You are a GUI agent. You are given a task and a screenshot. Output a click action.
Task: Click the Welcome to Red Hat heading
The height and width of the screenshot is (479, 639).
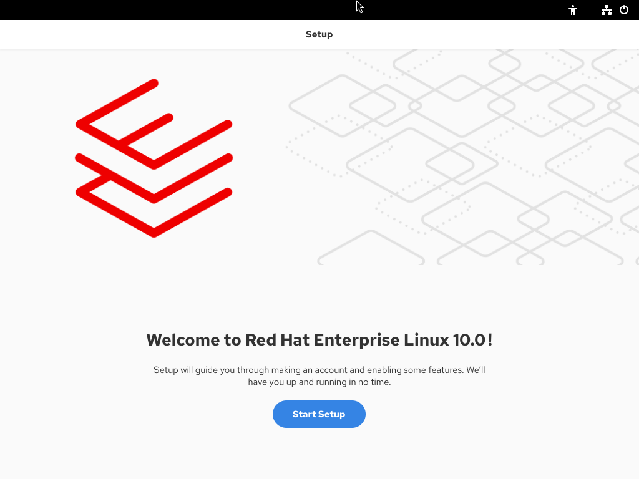tap(319, 340)
